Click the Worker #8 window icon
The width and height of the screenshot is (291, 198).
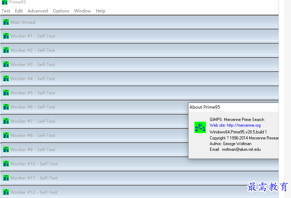pyautogui.click(x=6, y=135)
